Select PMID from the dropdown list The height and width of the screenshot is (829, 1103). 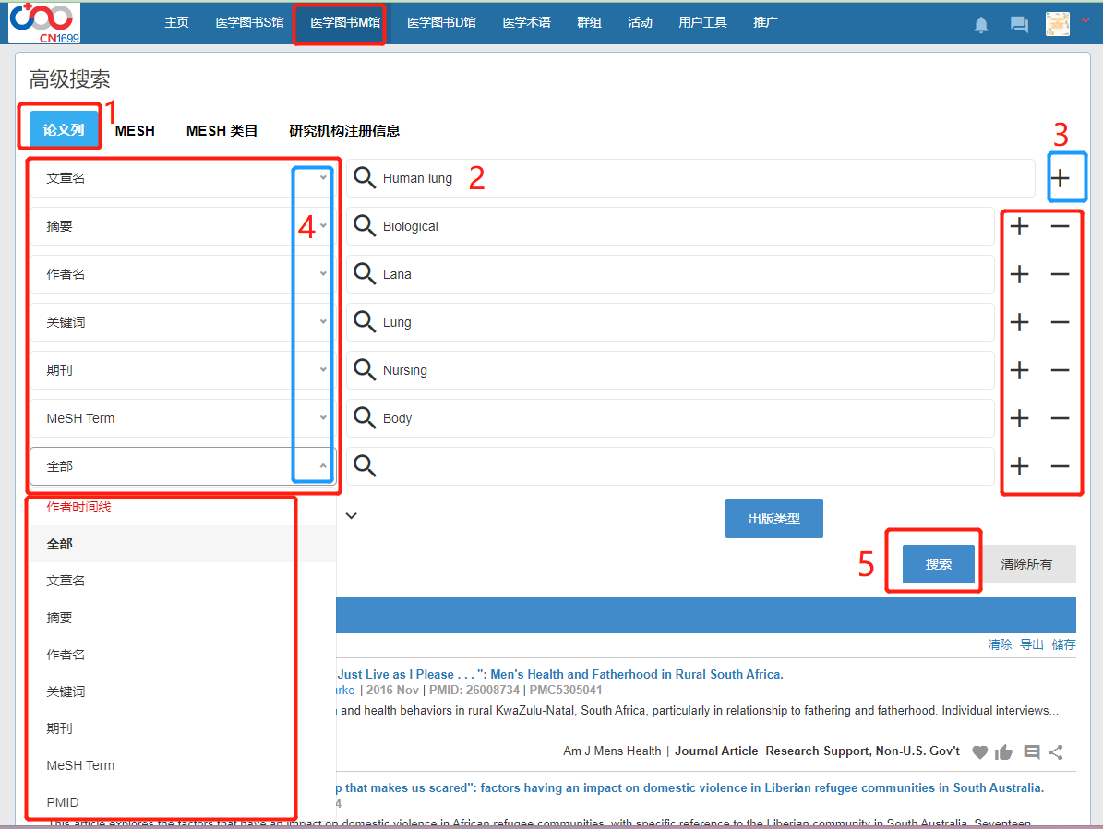[63, 802]
